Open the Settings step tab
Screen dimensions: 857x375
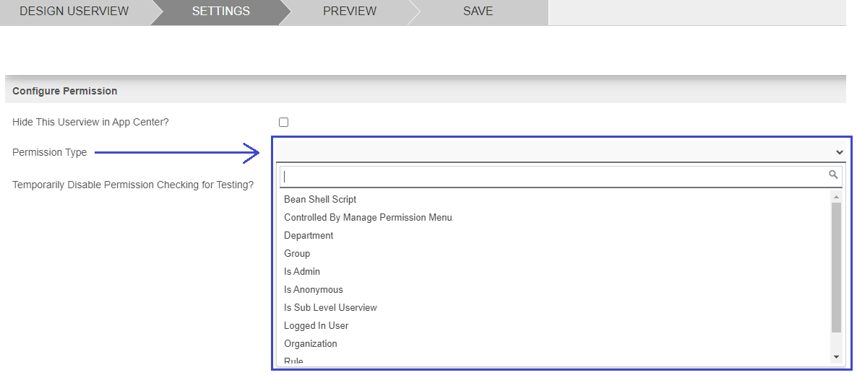coord(220,12)
